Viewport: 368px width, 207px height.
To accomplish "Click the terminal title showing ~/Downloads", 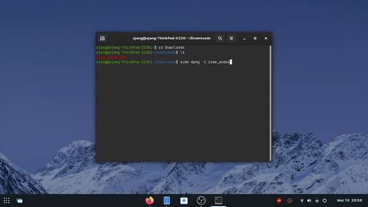I will [171, 39].
